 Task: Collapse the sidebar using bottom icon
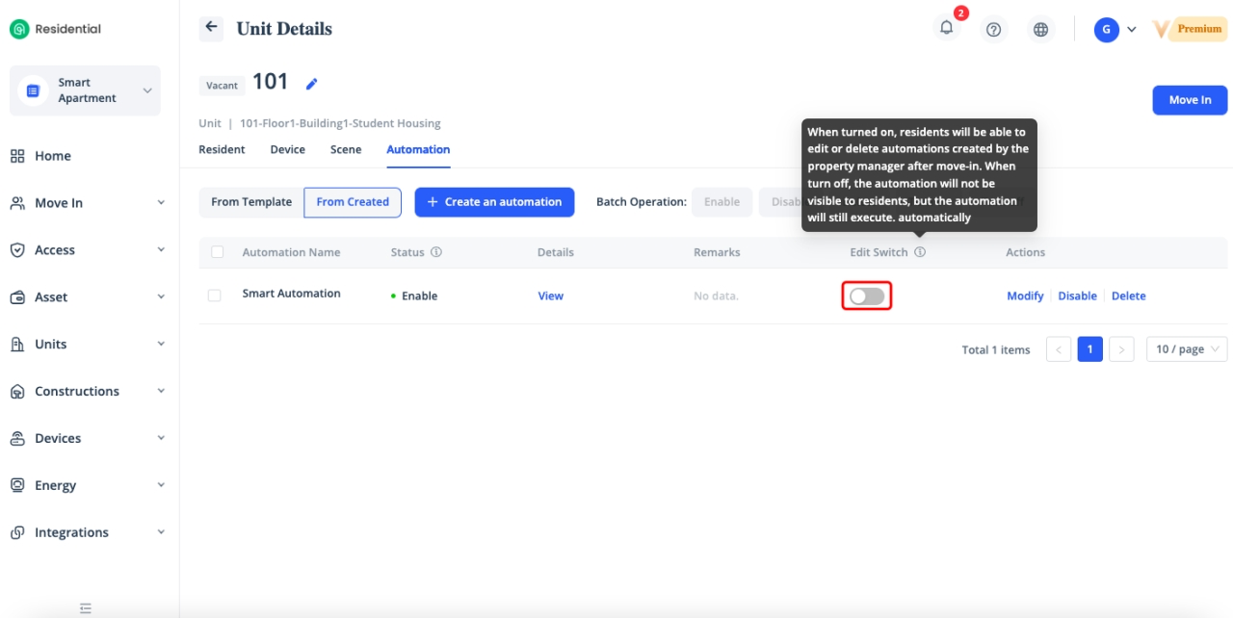86,607
